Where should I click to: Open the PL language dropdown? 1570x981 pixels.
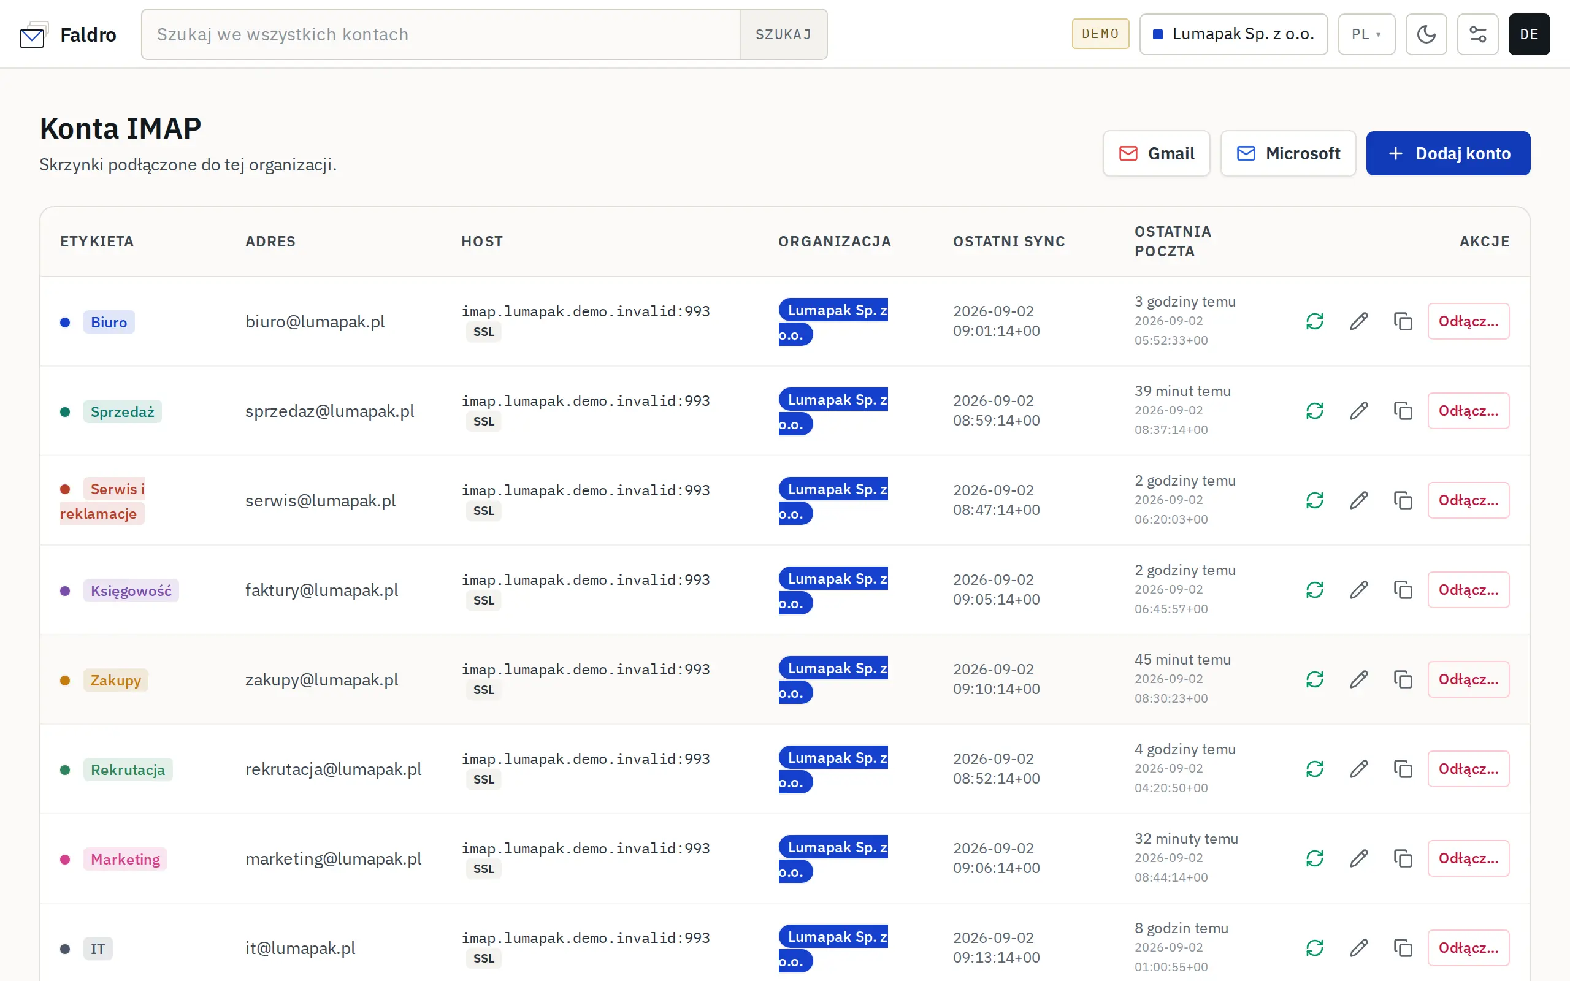[x=1366, y=34]
